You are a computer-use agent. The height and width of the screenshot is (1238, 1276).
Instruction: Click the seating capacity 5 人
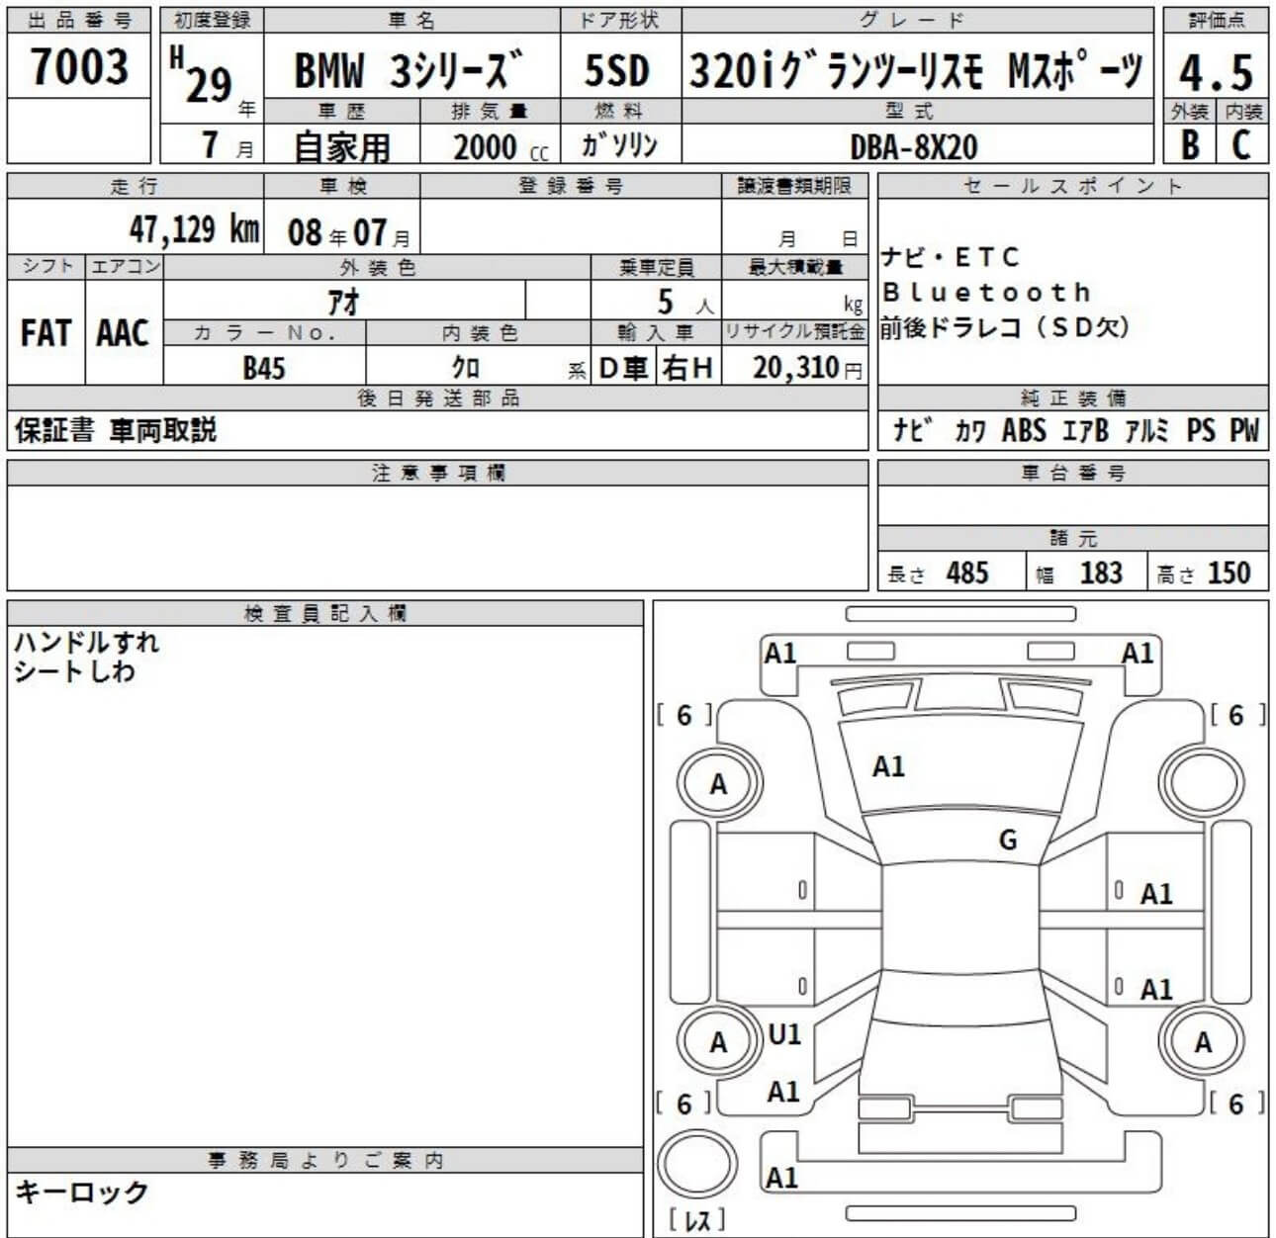684,302
